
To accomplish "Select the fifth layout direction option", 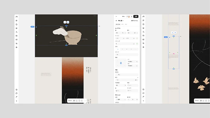I will click(136, 49).
